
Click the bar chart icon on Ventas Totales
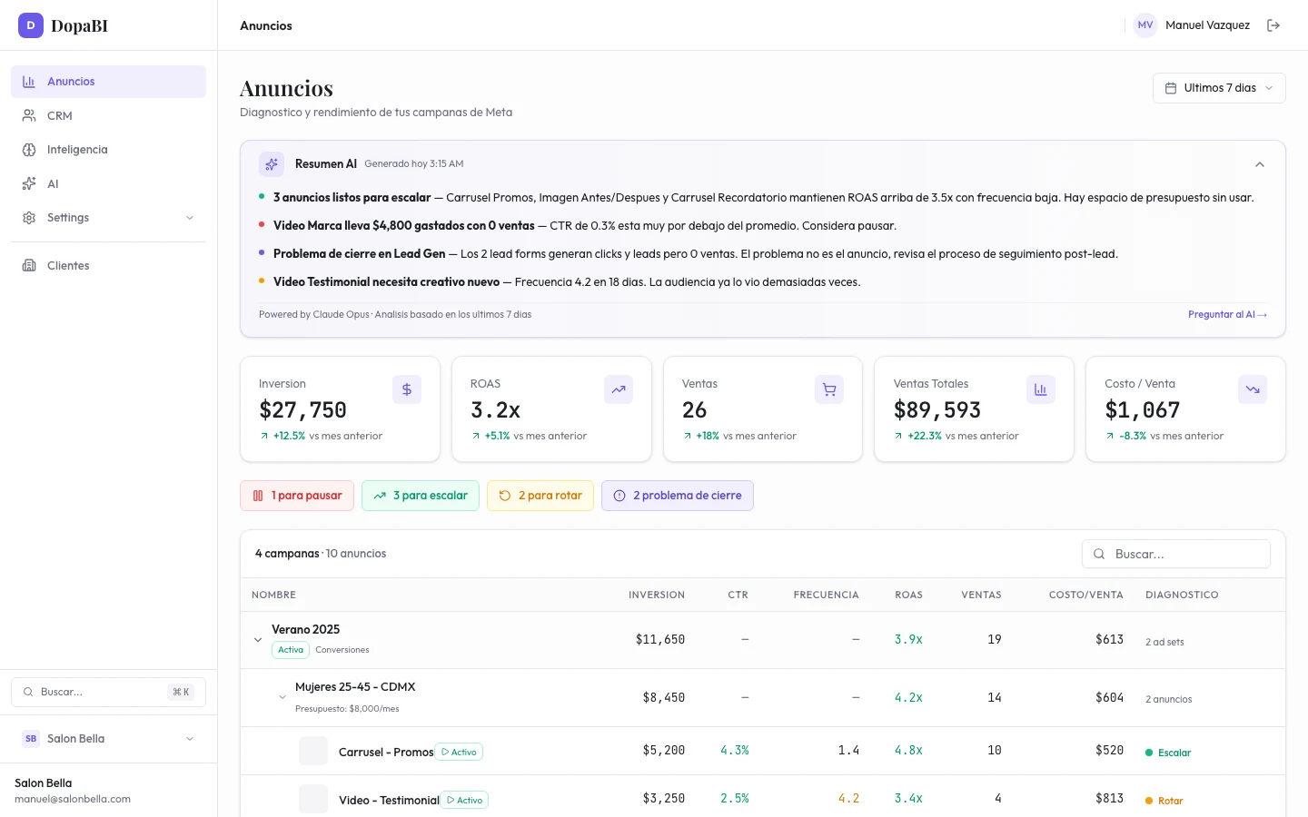click(x=1041, y=389)
